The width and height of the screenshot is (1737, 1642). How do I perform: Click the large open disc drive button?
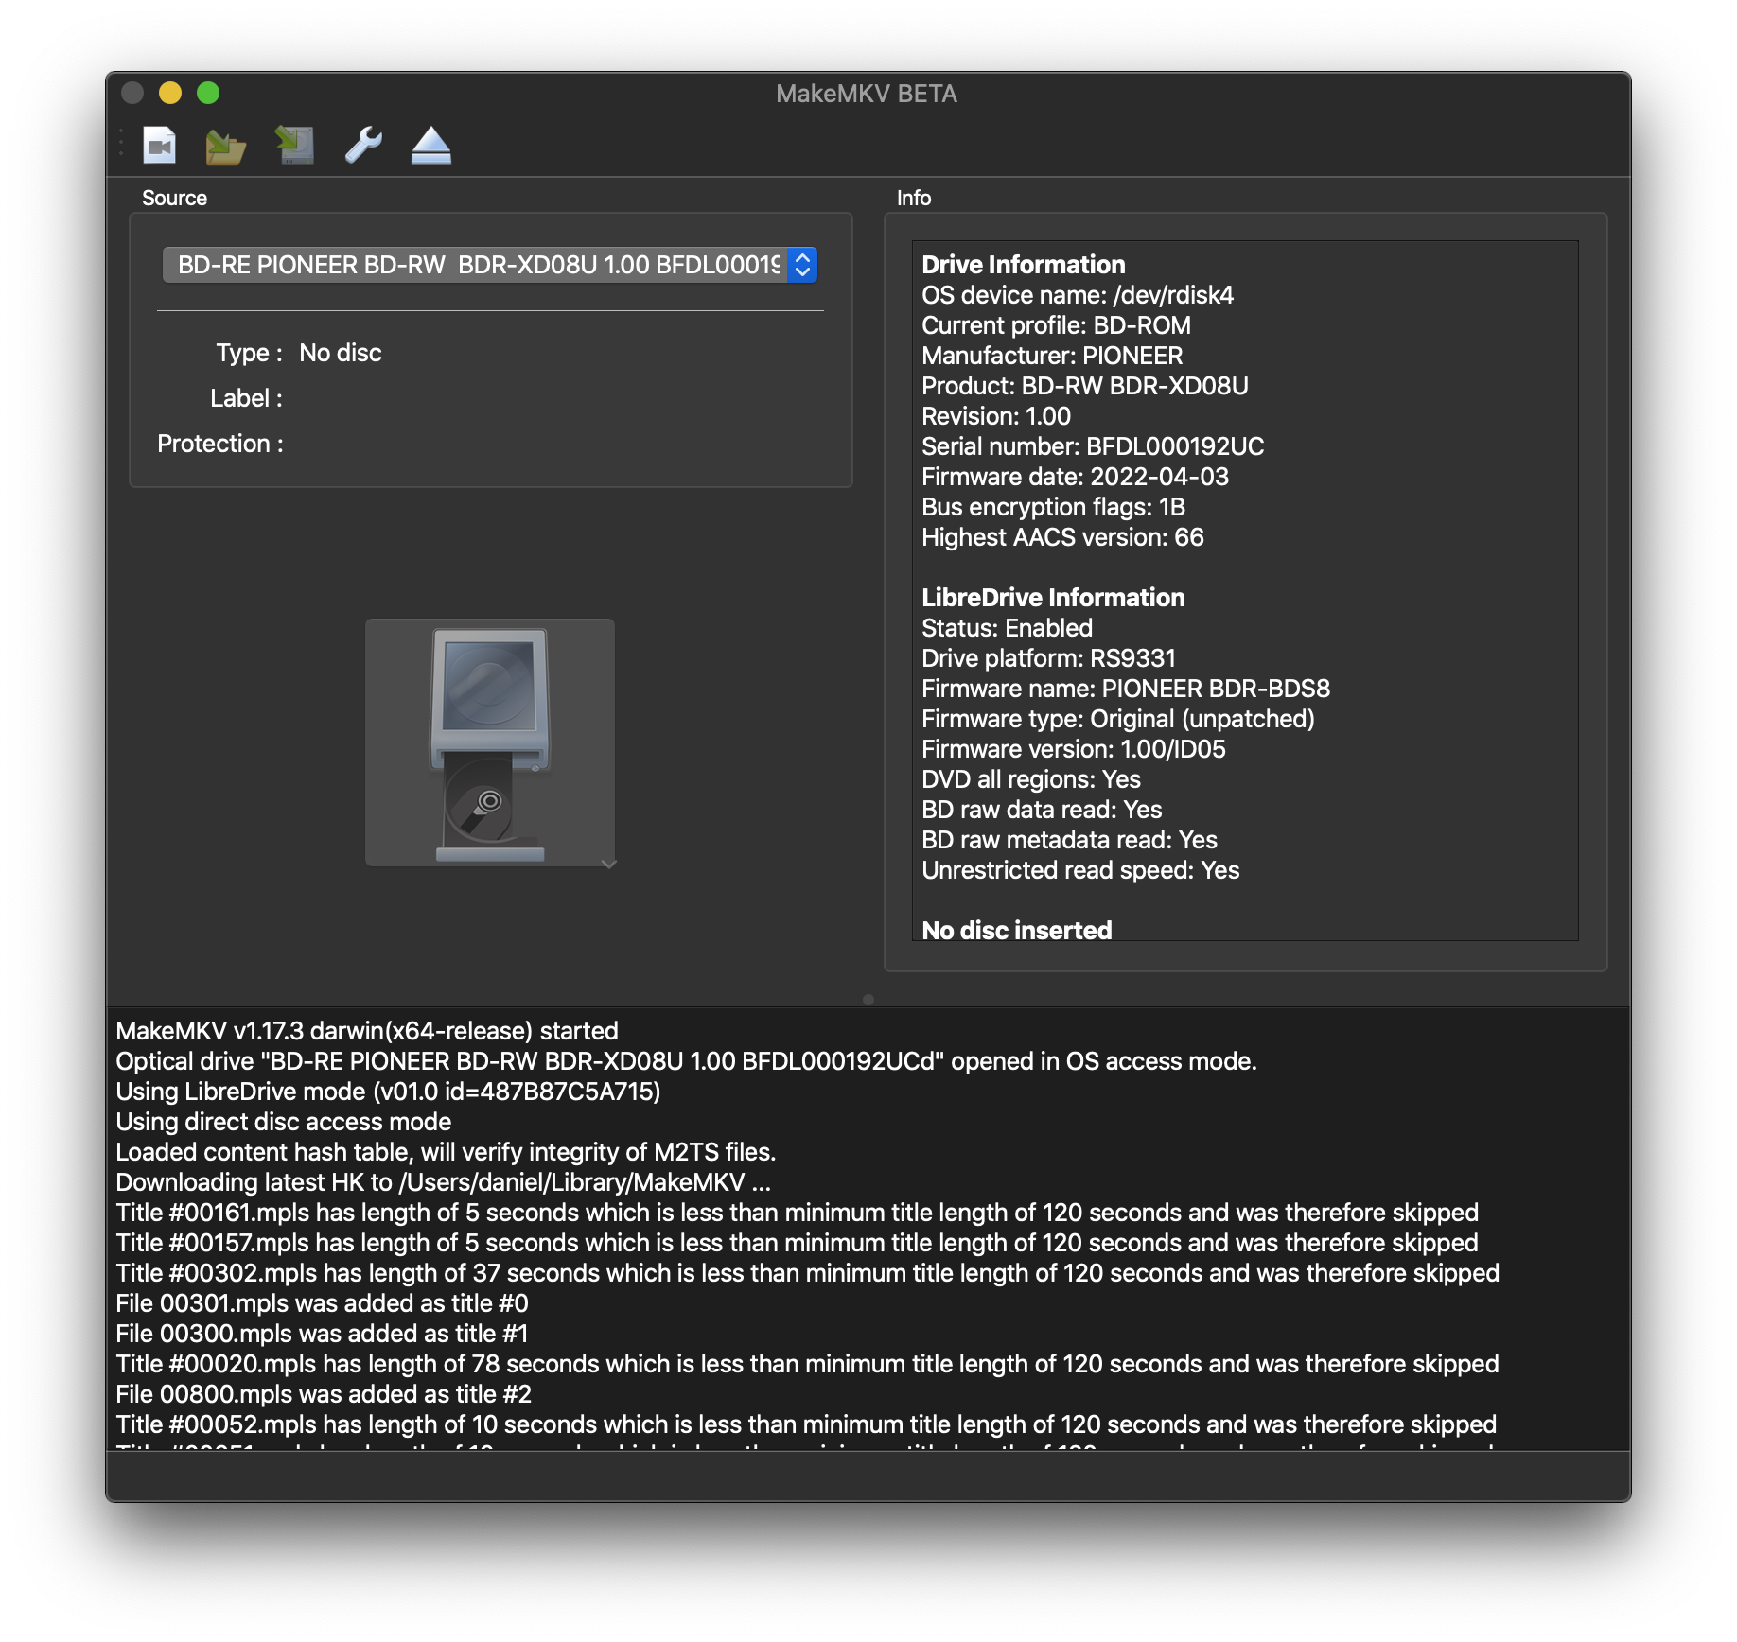coord(490,742)
